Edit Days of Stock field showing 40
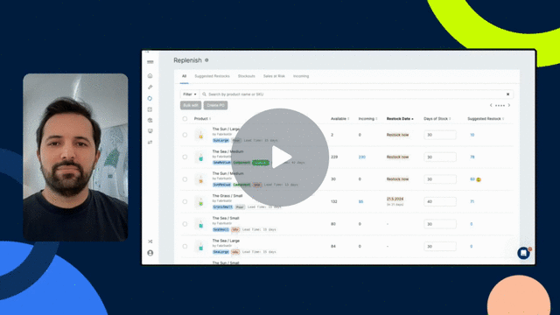The width and height of the screenshot is (560, 315). (x=440, y=202)
